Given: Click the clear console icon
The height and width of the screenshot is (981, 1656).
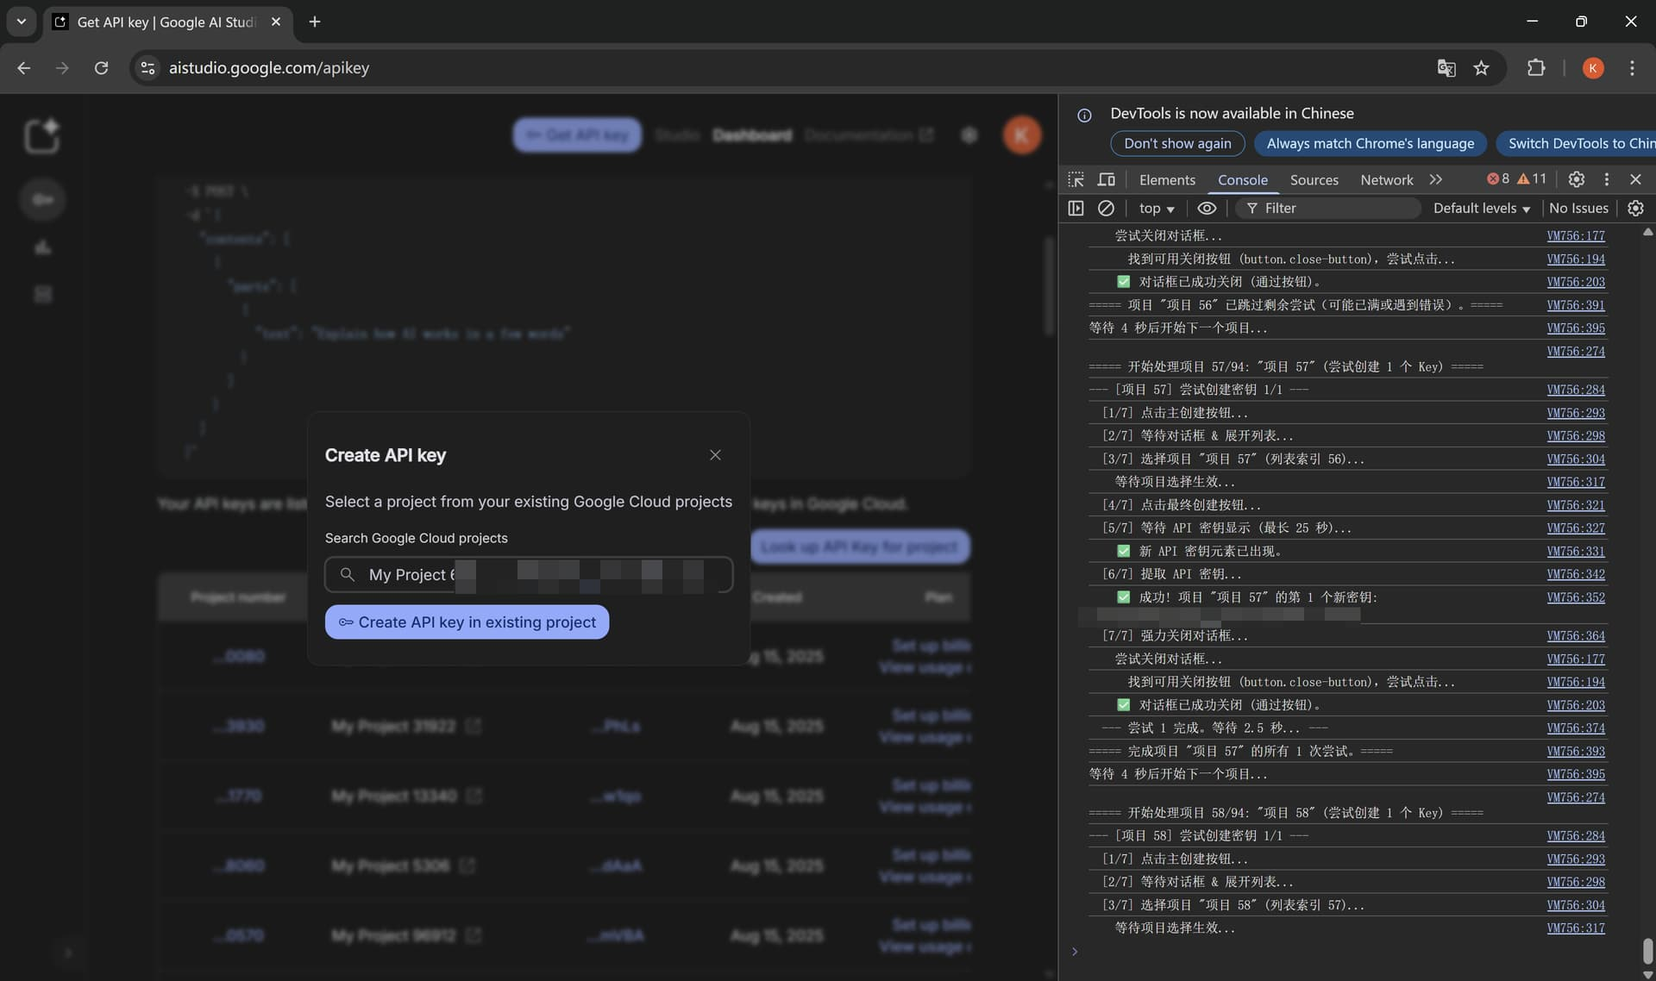Looking at the screenshot, I should pos(1106,208).
